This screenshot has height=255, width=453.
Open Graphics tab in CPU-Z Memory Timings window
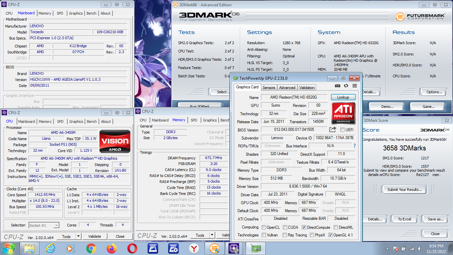tap(210, 120)
